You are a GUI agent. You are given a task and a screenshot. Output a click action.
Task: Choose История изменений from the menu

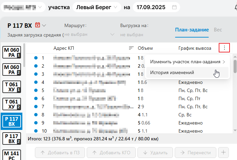pos(172,72)
